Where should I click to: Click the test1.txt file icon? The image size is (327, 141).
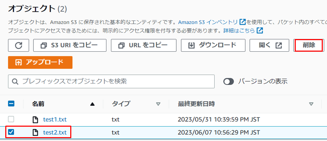(35, 120)
